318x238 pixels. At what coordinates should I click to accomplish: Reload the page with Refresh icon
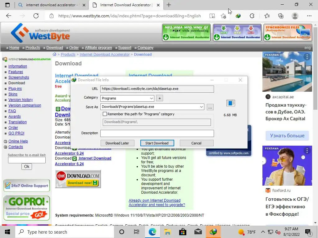coord(36,16)
